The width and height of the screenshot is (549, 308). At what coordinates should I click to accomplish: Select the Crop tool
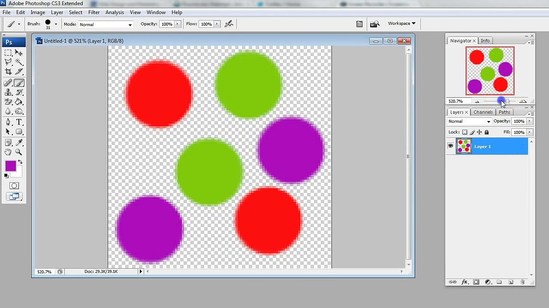8,71
